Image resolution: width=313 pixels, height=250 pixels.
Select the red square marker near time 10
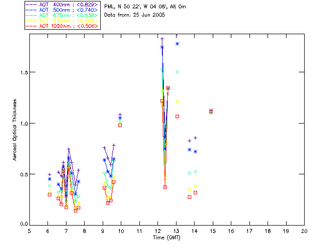pos(120,125)
